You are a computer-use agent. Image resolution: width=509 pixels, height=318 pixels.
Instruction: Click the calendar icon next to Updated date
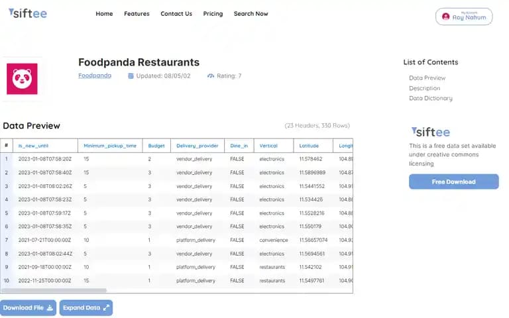point(131,76)
